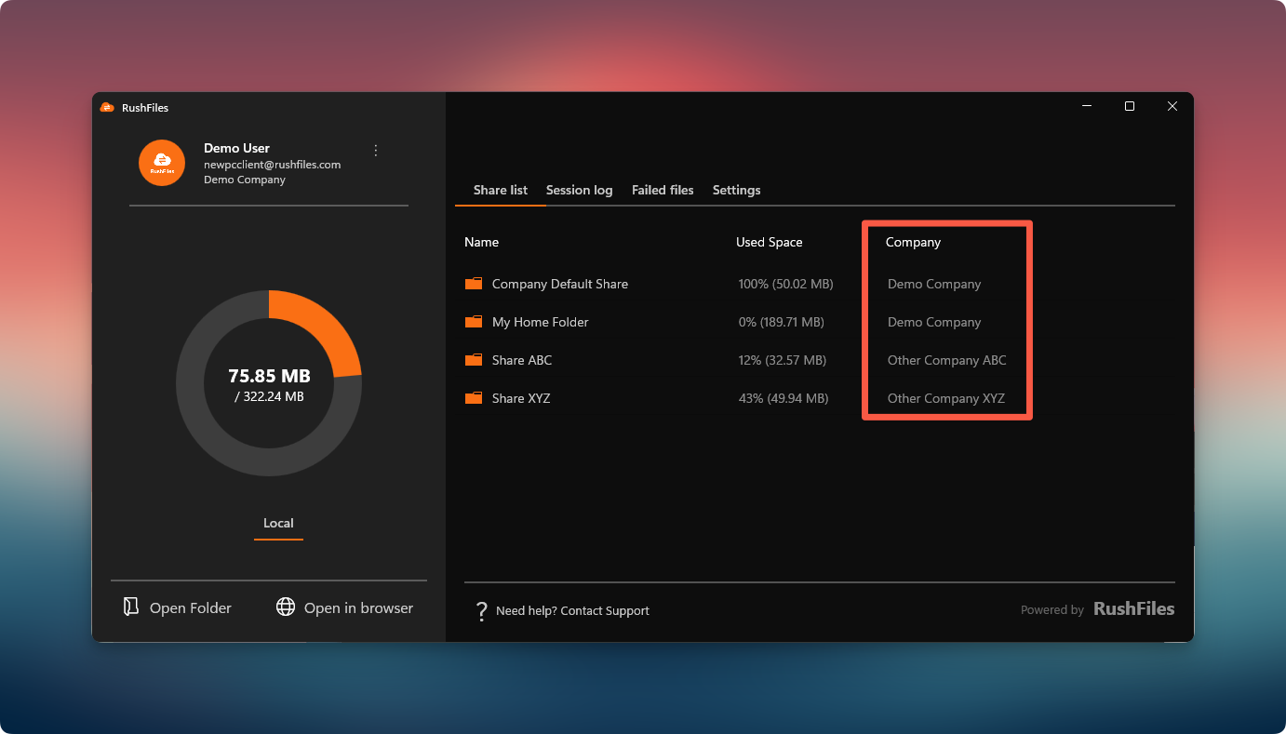Maximize the RushFiles window
The image size is (1286, 734).
[x=1130, y=106]
